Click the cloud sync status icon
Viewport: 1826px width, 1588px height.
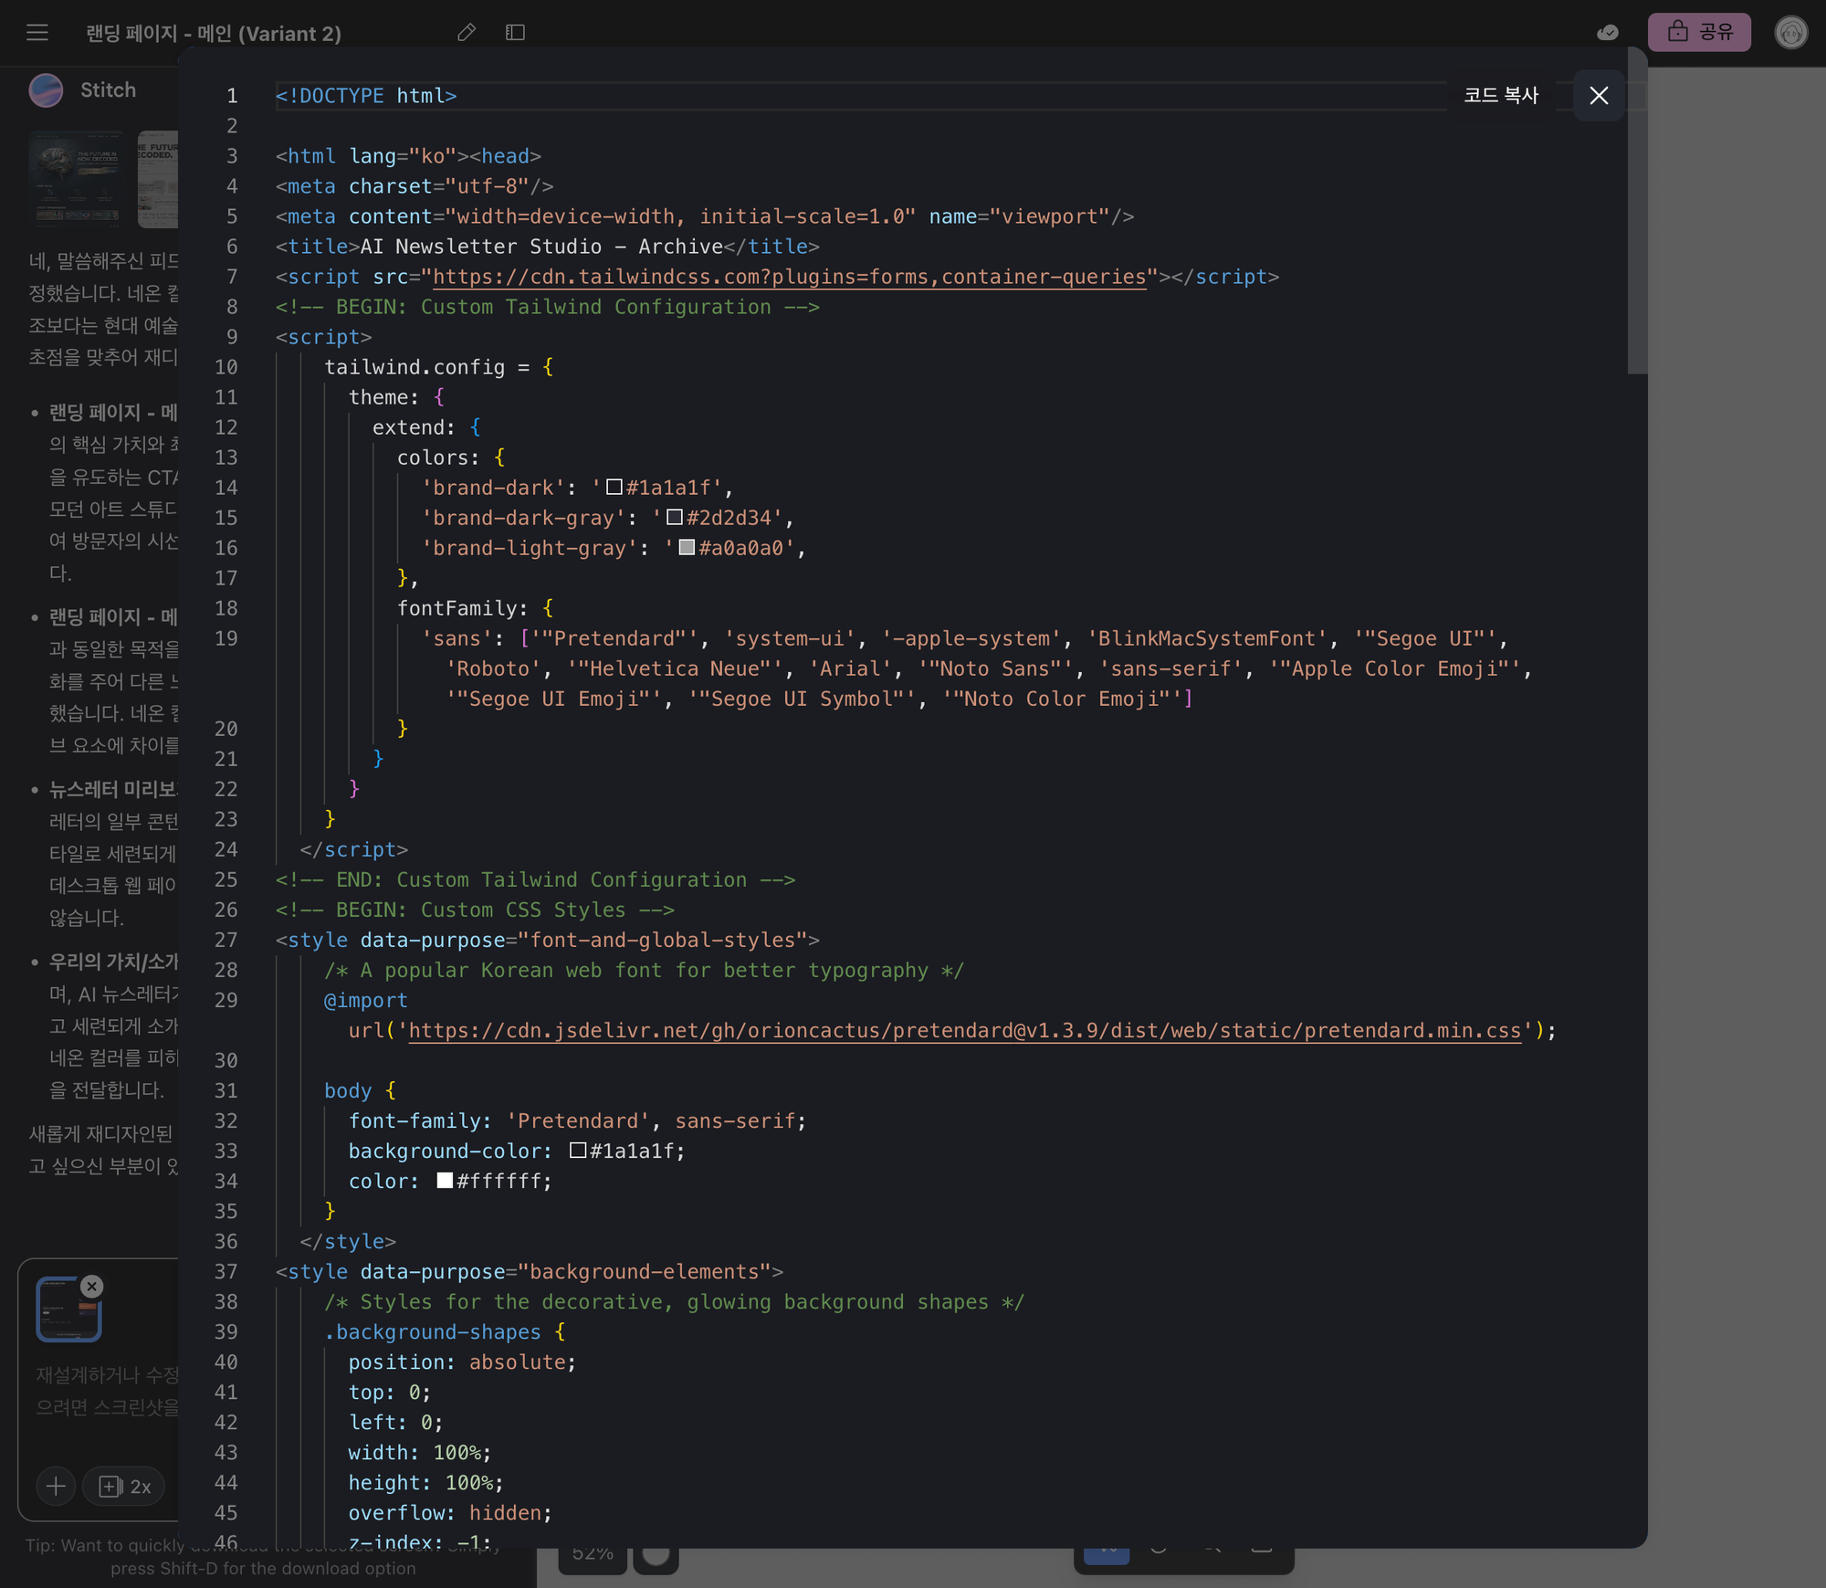click(1608, 33)
